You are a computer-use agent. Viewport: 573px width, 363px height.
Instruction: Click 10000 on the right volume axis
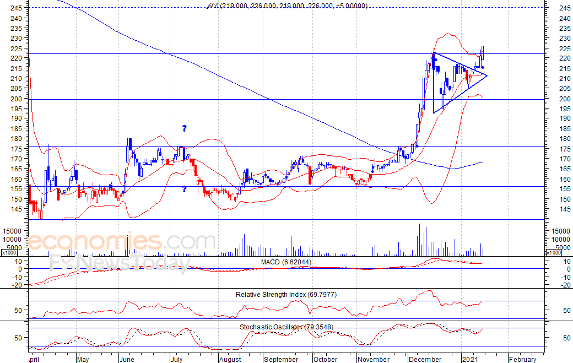coord(560,239)
